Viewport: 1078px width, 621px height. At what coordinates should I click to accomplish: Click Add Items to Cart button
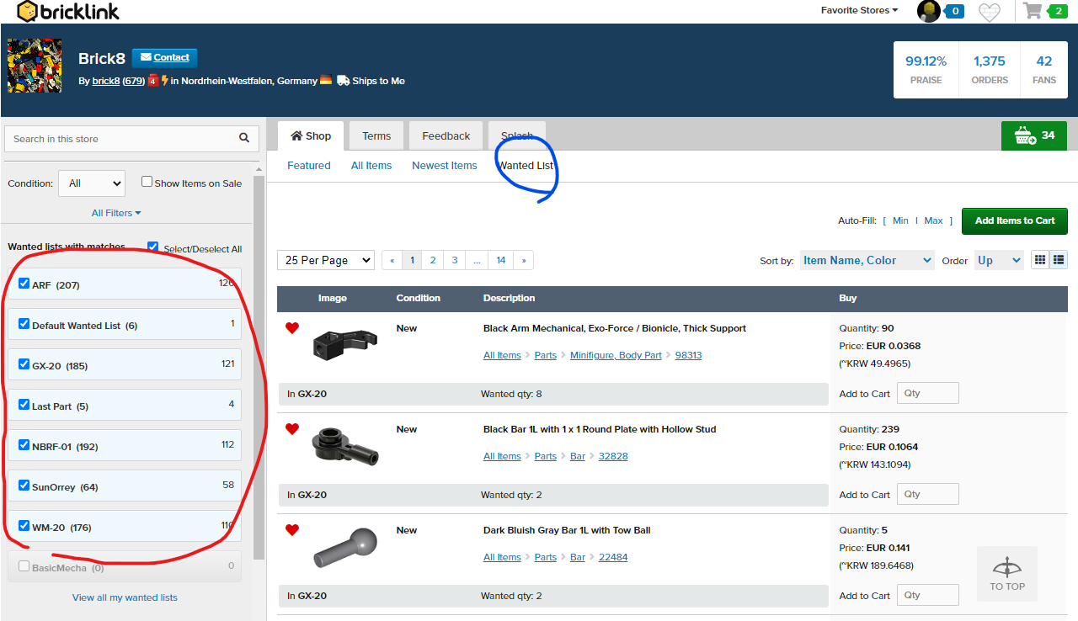(x=1015, y=220)
